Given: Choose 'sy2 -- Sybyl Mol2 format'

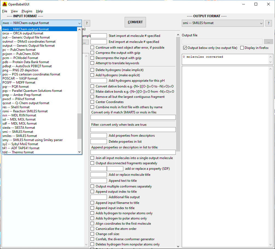Looking at the screenshot, I should point(39,144).
